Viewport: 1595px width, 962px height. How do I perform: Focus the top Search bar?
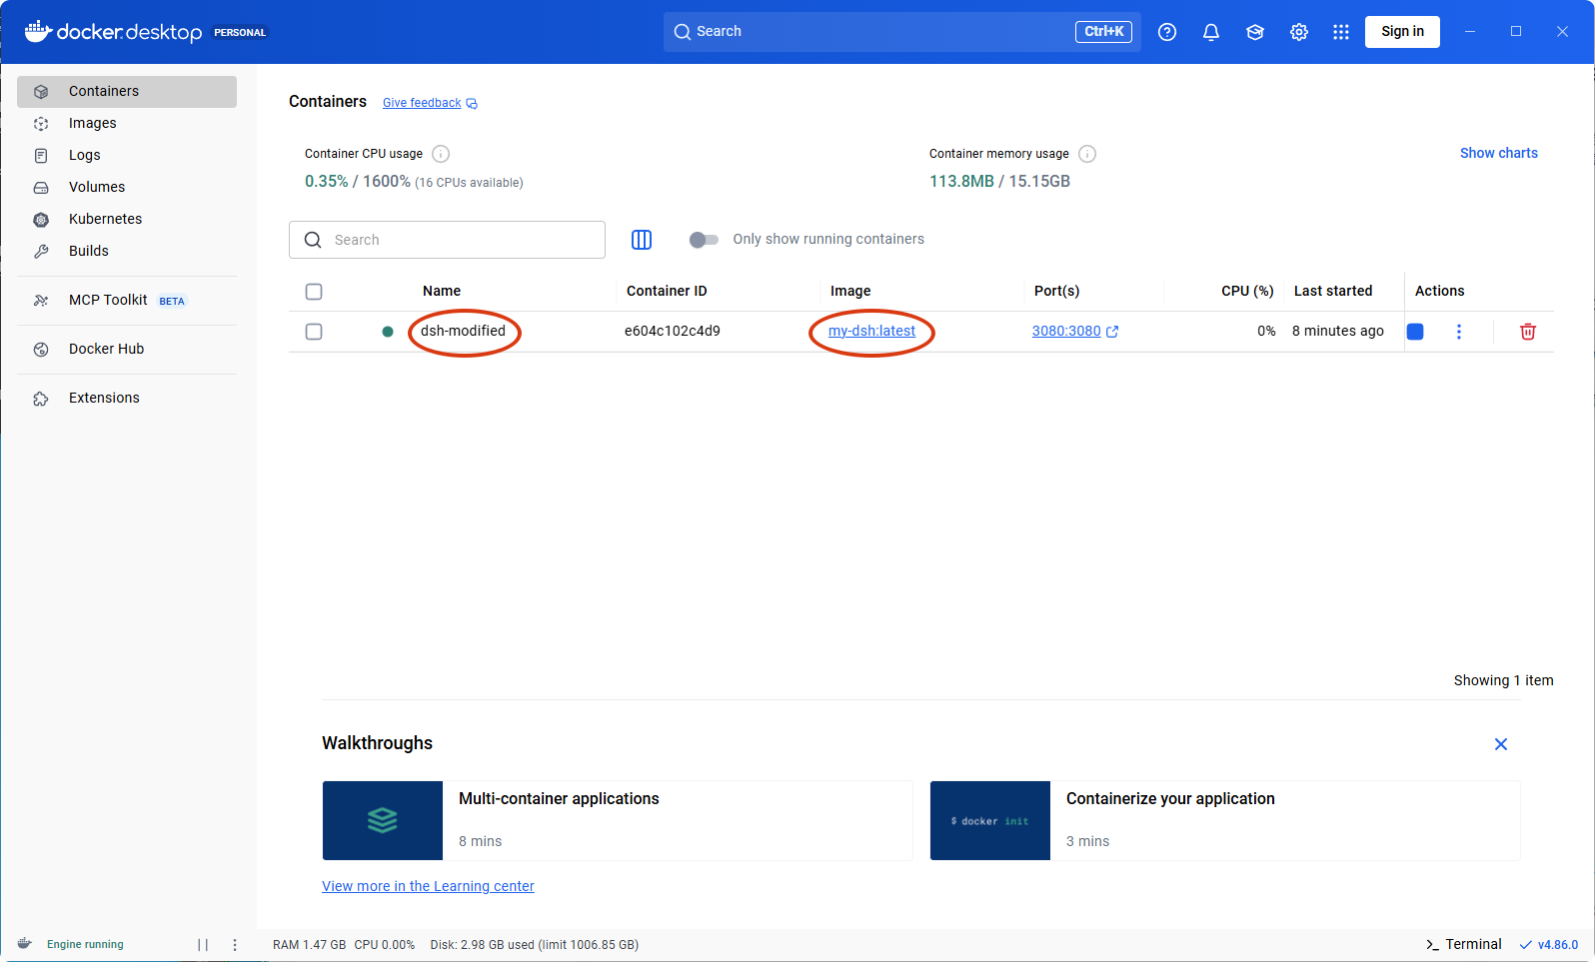(x=901, y=32)
